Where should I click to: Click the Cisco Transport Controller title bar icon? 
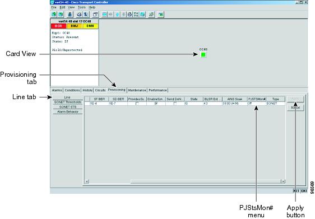pyautogui.click(x=52, y=2)
